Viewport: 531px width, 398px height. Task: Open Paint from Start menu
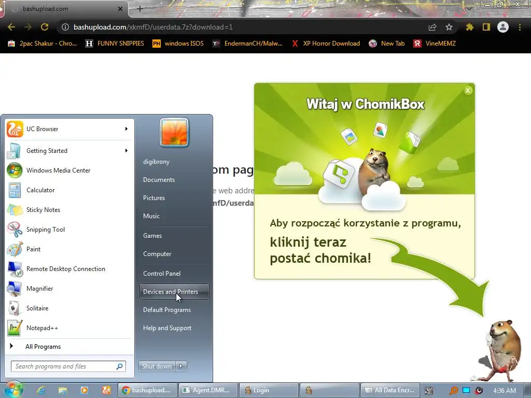pyautogui.click(x=69, y=249)
